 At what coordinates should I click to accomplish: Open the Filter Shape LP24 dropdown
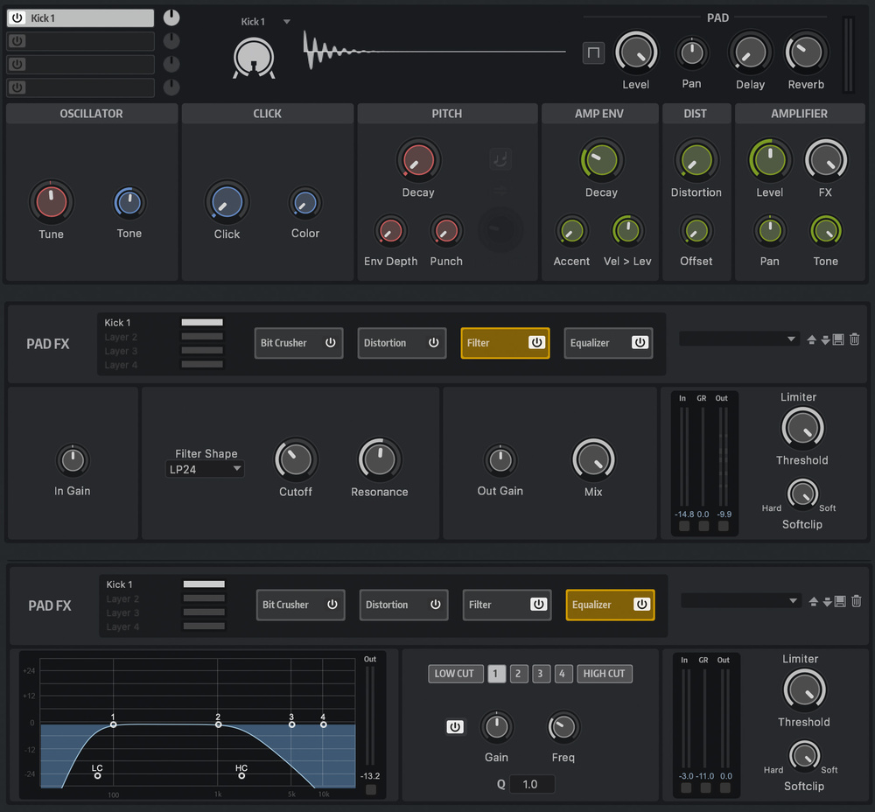coord(204,469)
